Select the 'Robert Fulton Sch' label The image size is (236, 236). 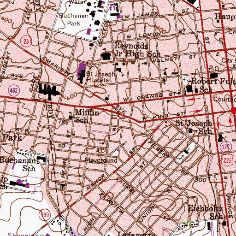point(213,85)
